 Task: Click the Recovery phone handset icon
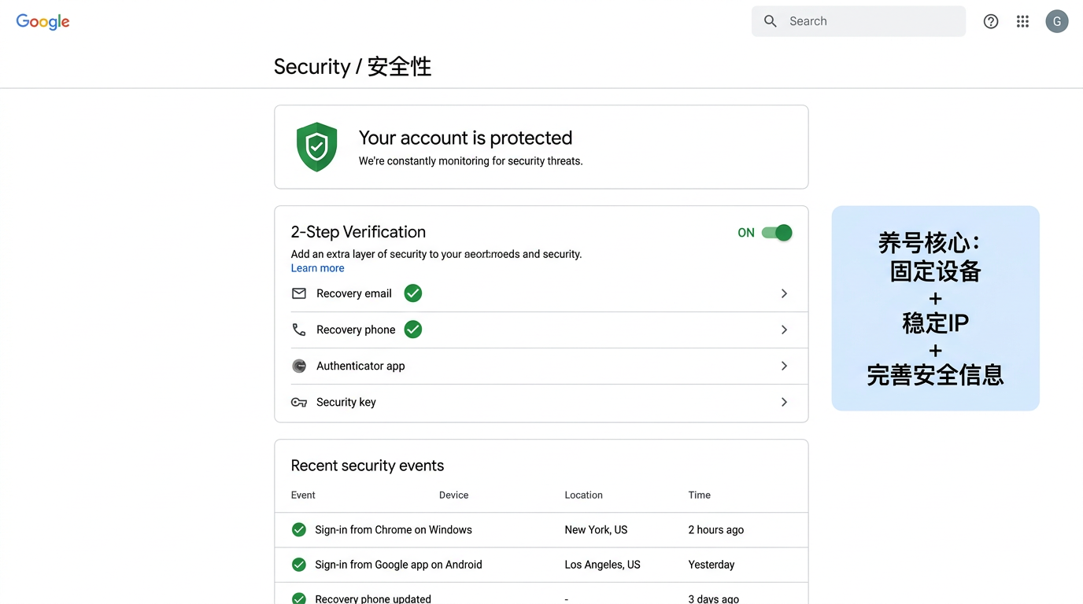[298, 329]
